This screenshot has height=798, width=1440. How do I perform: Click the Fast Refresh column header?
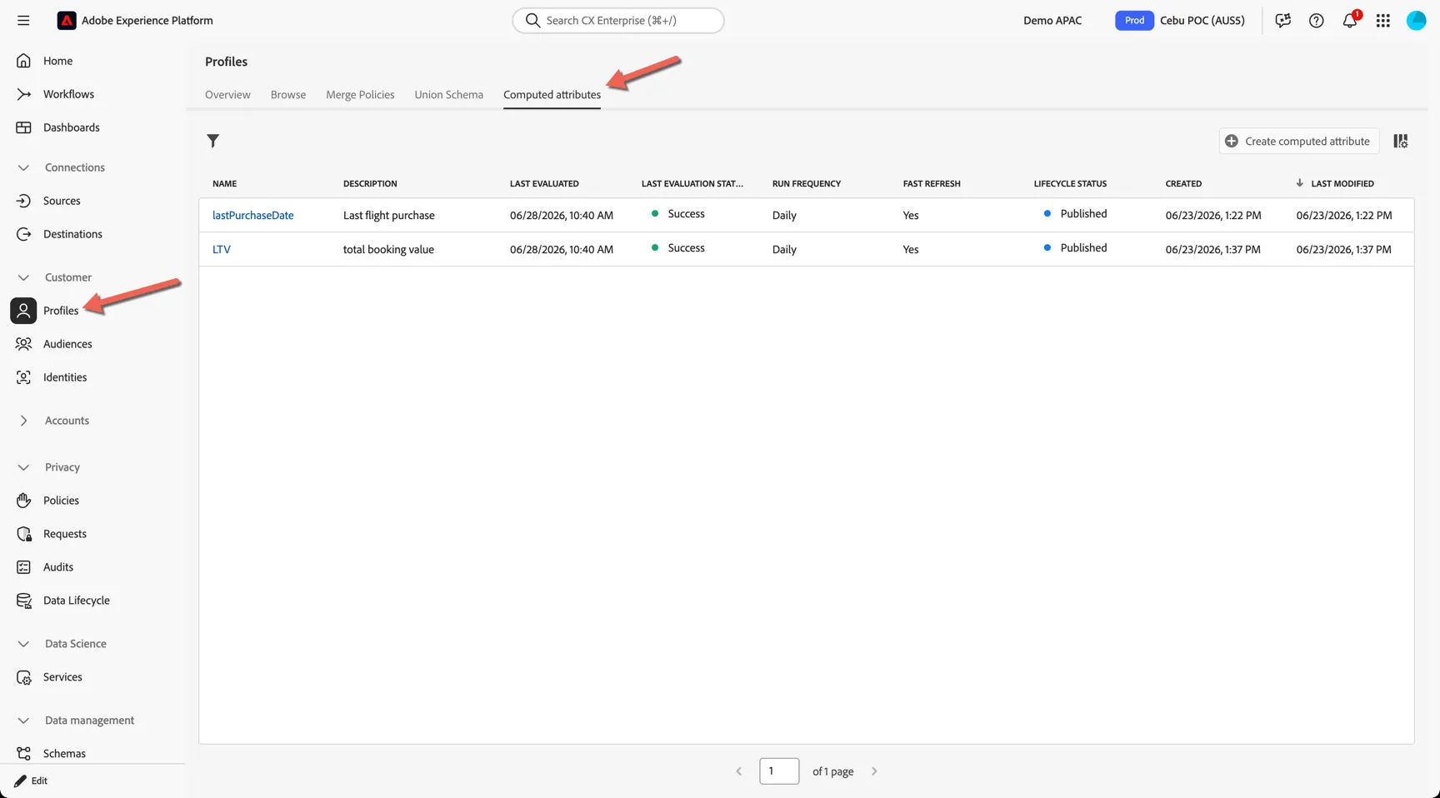[932, 183]
